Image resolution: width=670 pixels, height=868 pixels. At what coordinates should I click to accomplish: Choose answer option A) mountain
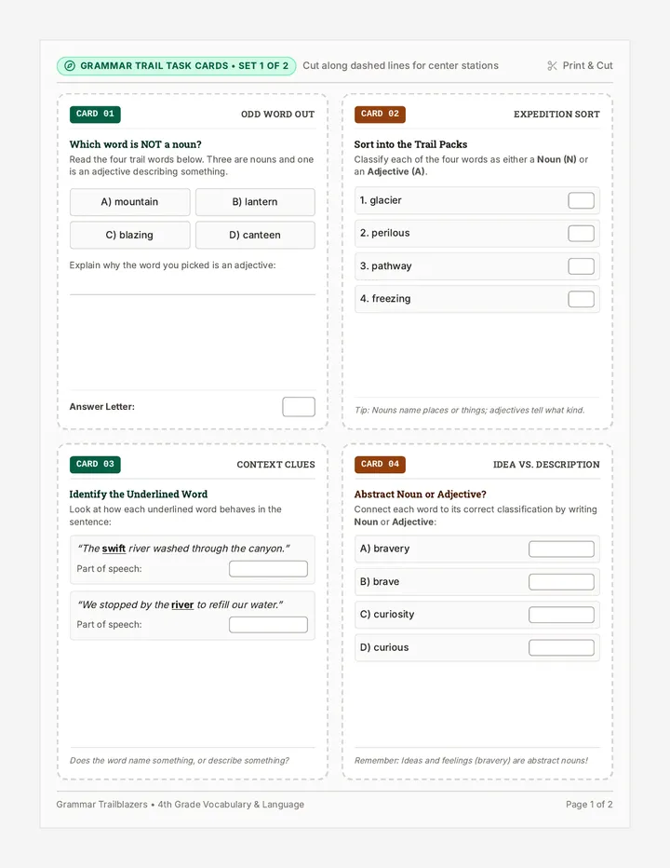click(130, 202)
